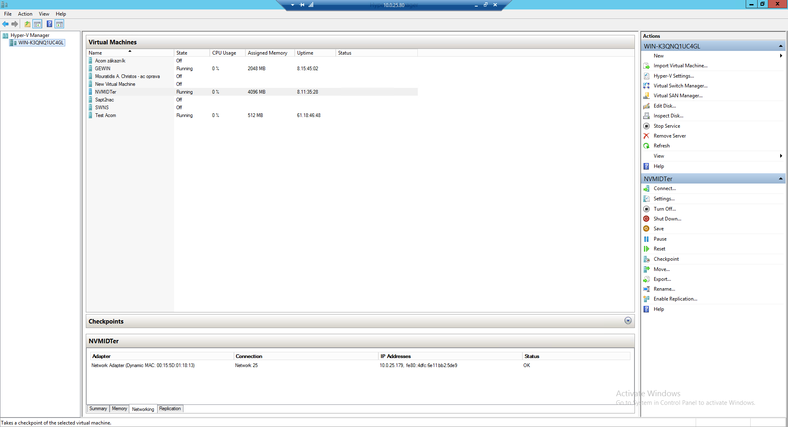Screen dimensions: 788x427
Task: Select the New Virtual Machine entry
Action: click(x=252, y=84)
